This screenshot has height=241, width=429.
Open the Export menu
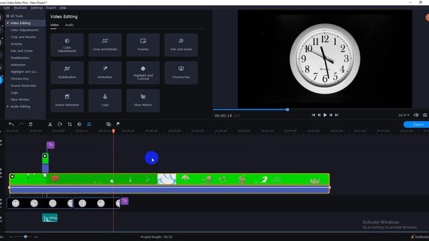[51, 8]
